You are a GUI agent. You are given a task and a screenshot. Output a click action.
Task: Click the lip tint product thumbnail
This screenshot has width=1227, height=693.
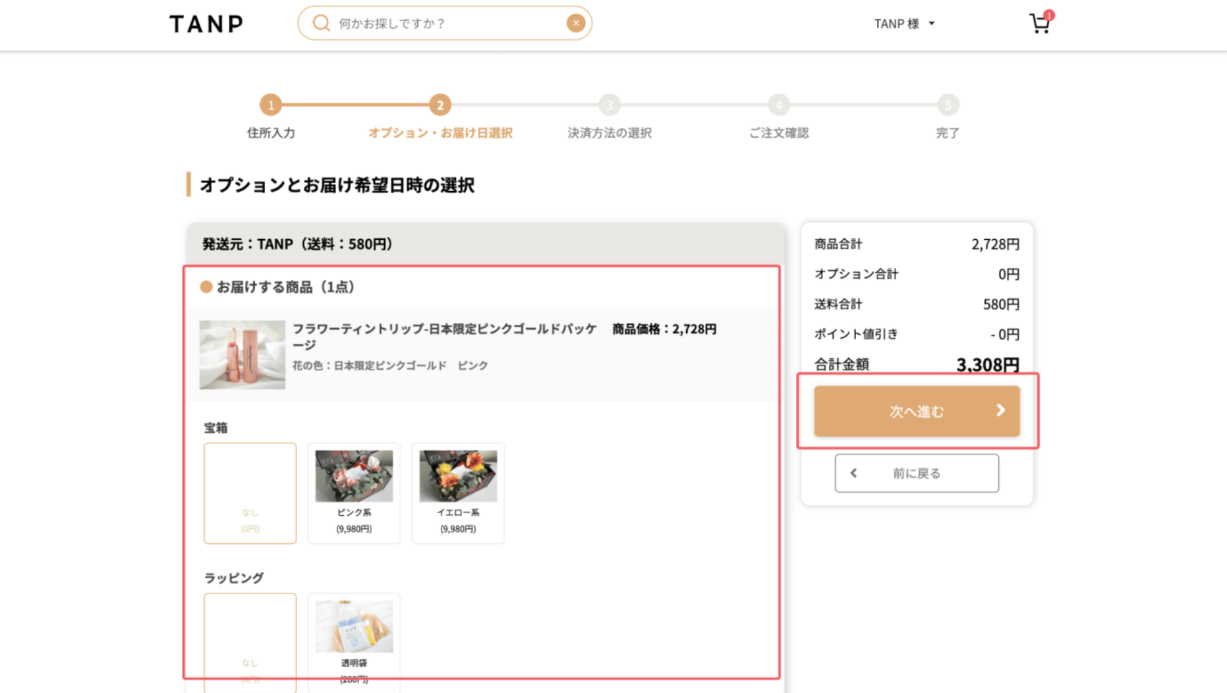[243, 354]
